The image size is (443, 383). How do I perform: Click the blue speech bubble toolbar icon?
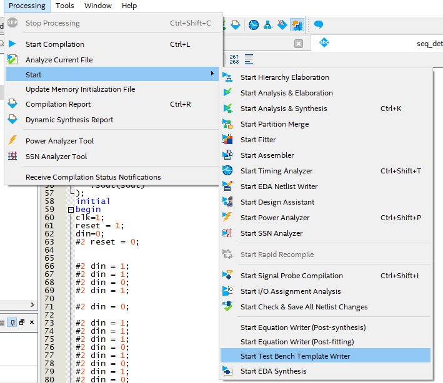tap(319, 25)
